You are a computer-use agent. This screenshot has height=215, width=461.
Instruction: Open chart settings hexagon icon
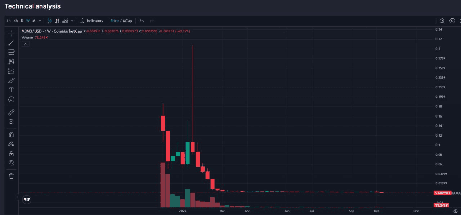coord(452,21)
